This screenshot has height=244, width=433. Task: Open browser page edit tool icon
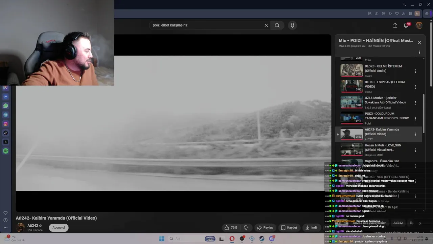pos(370,14)
